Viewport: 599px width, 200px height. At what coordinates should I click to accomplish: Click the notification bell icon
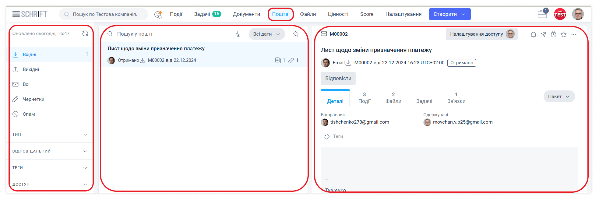click(533, 34)
